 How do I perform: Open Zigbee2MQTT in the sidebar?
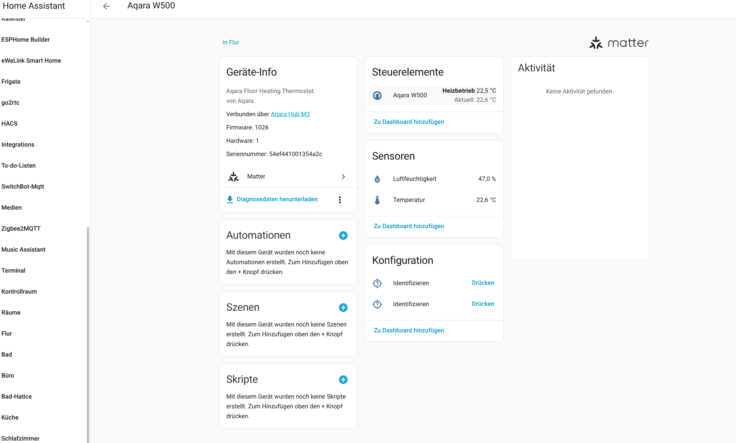point(21,228)
